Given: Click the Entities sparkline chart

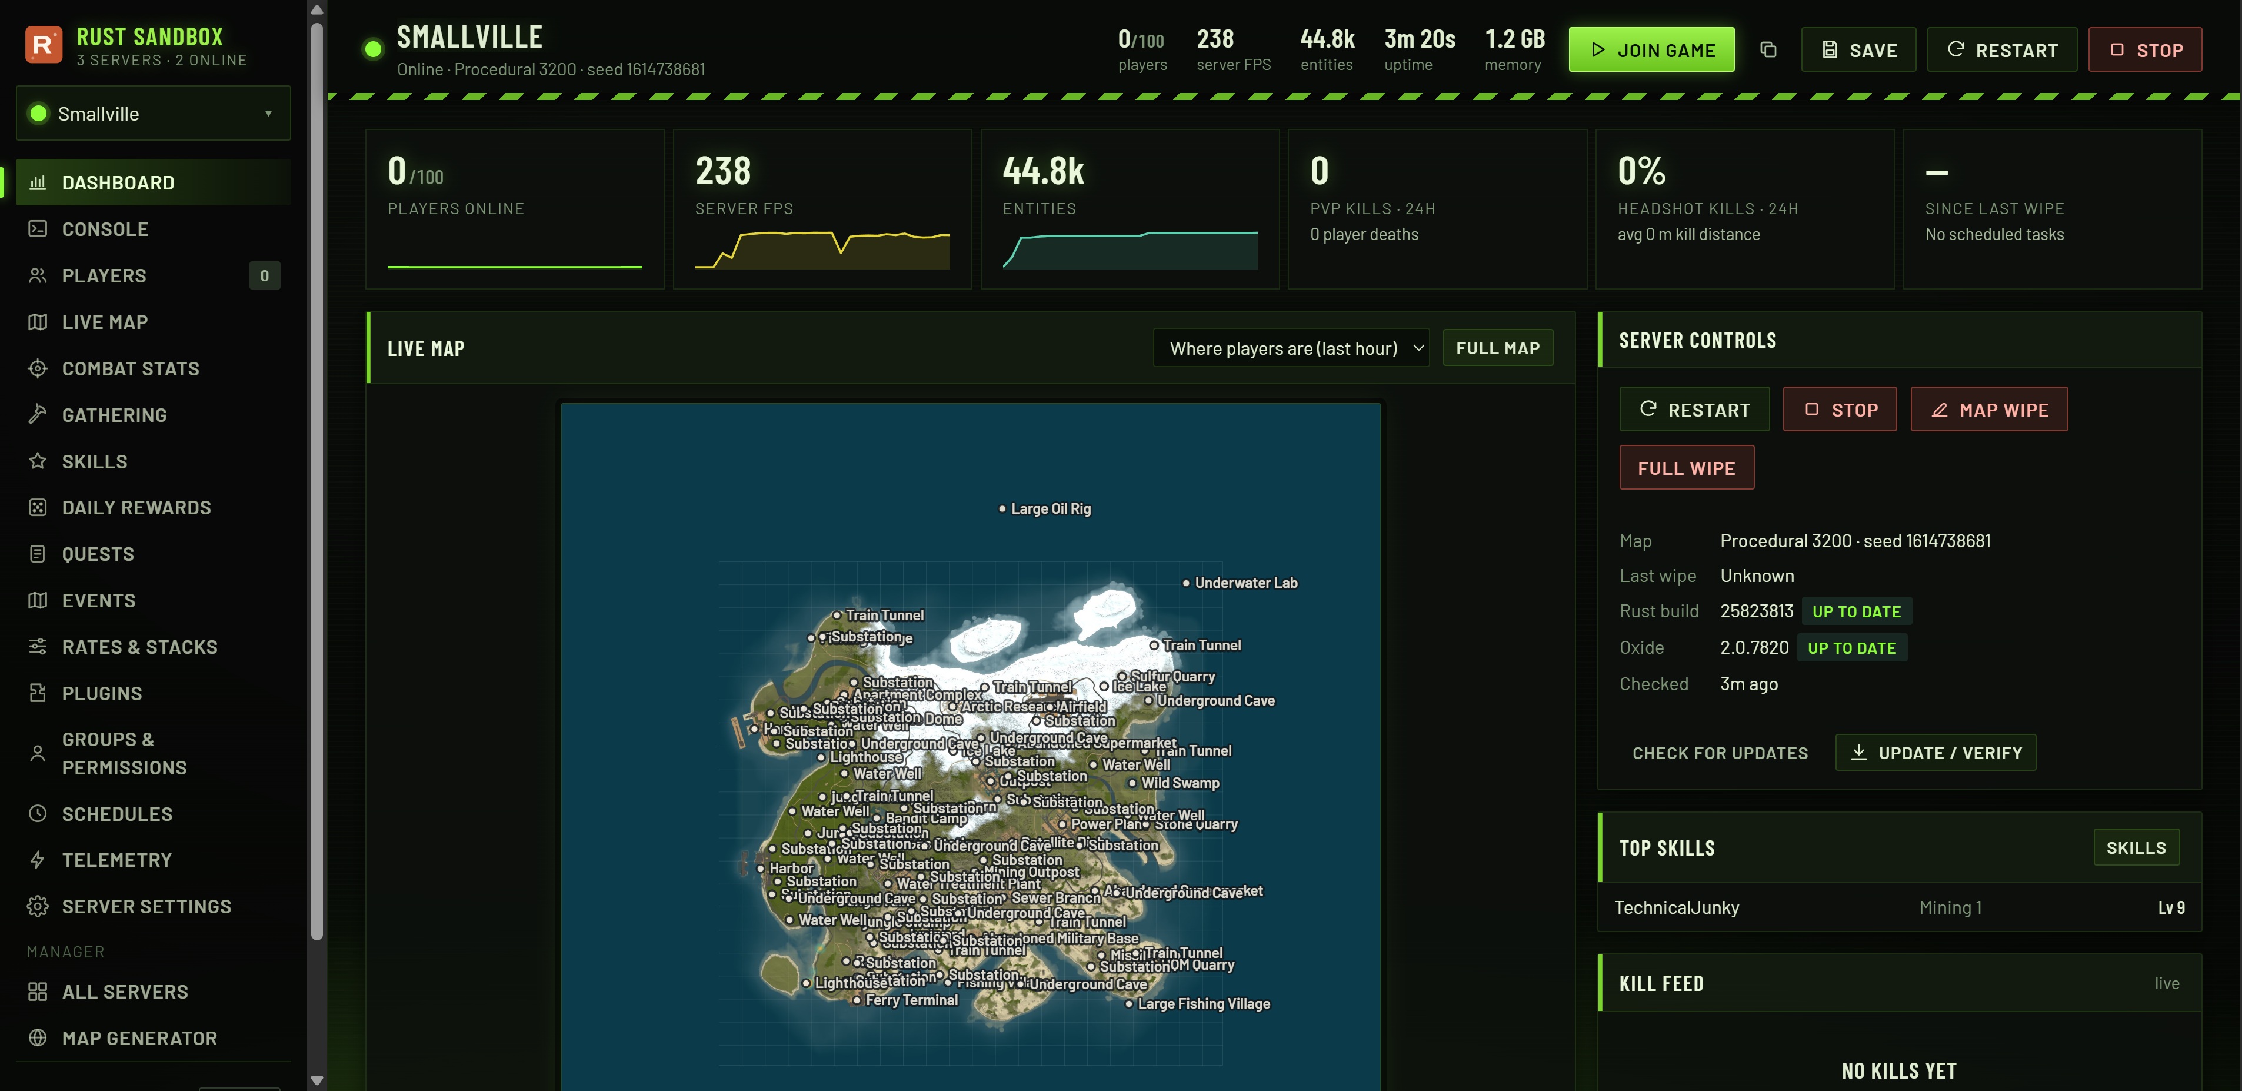Looking at the screenshot, I should (x=1130, y=250).
